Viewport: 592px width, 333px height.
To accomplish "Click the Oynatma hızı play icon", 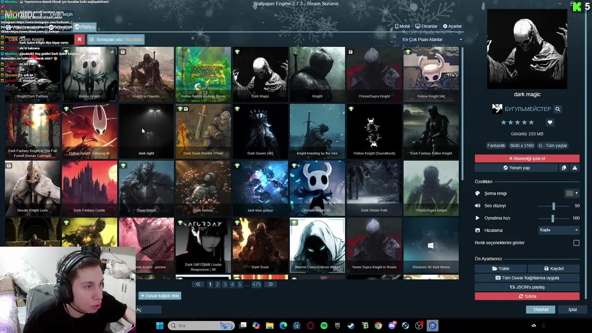I will pyautogui.click(x=478, y=218).
